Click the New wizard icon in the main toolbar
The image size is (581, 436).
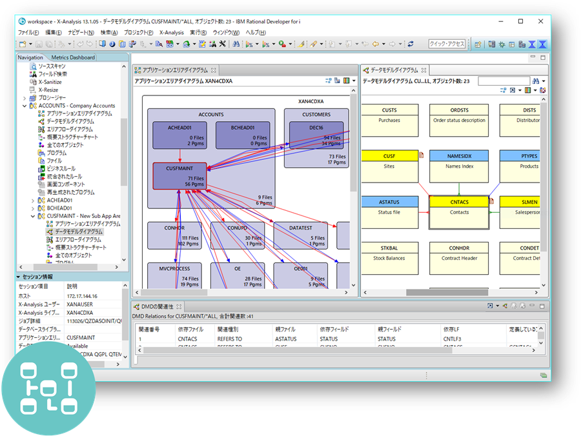coord(23,44)
